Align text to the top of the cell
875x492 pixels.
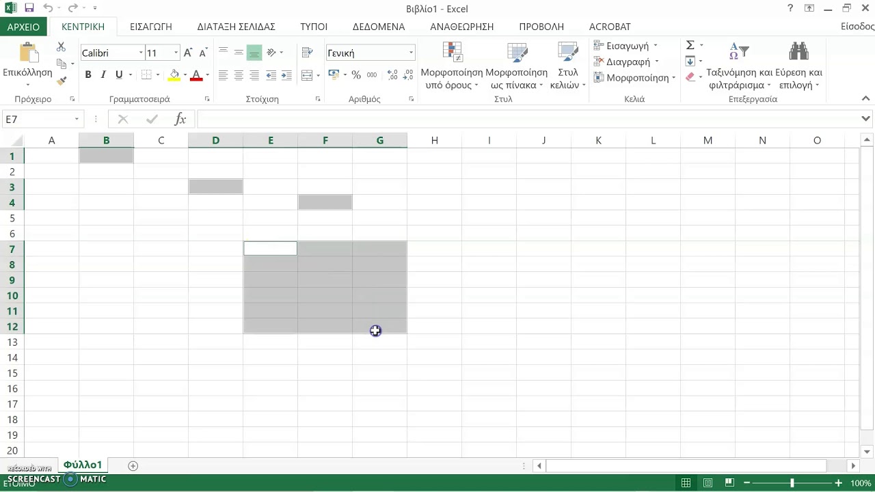click(223, 52)
